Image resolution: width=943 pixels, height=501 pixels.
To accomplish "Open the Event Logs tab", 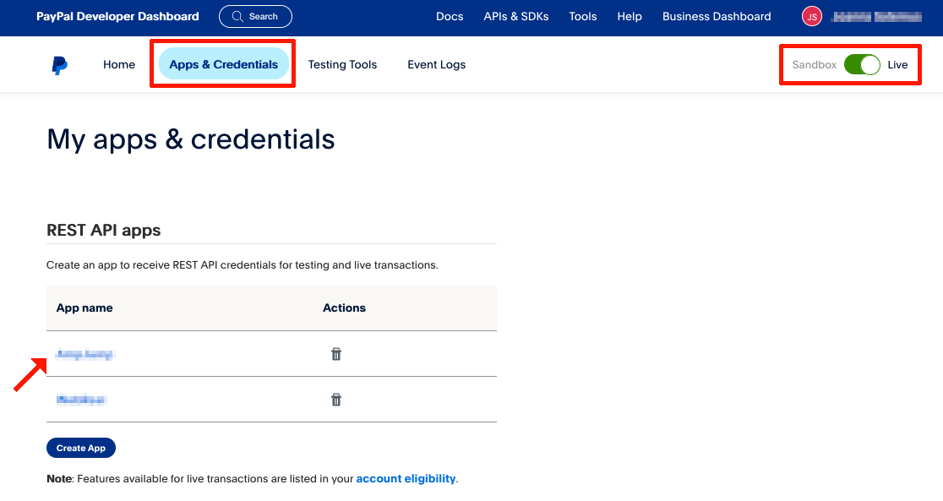I will [436, 64].
